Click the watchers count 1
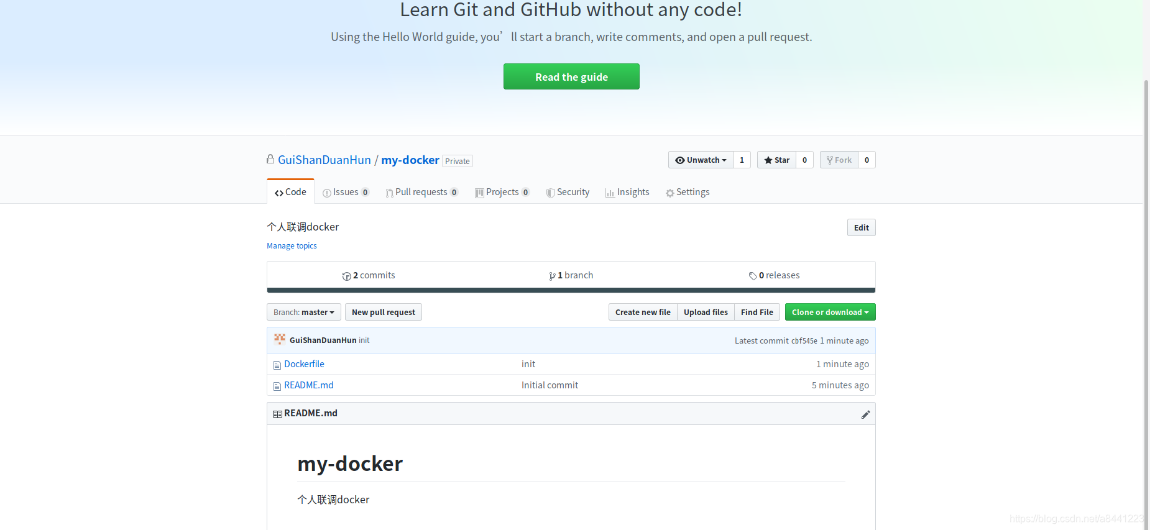 tap(742, 160)
